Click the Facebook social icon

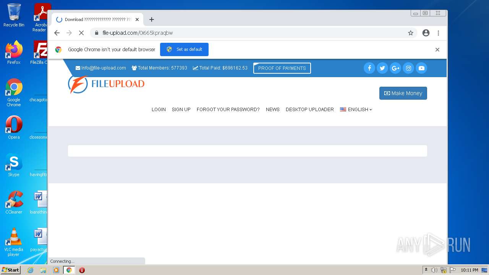coord(369,68)
